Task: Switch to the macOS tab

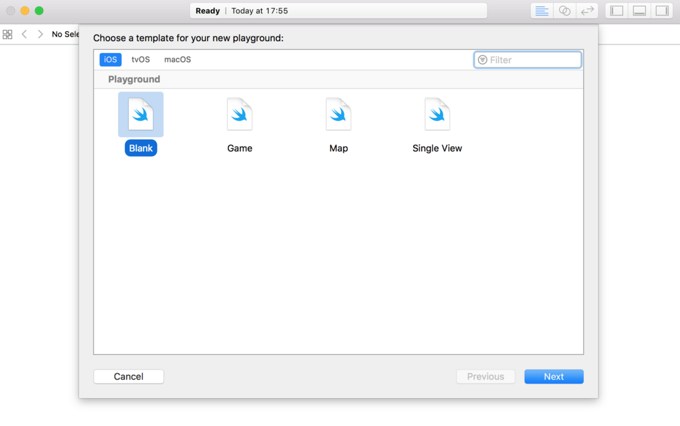Action: 177,59
